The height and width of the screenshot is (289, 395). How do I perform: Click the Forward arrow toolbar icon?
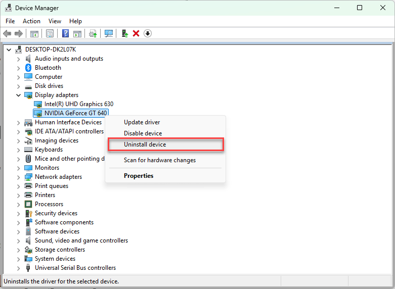tap(19, 33)
